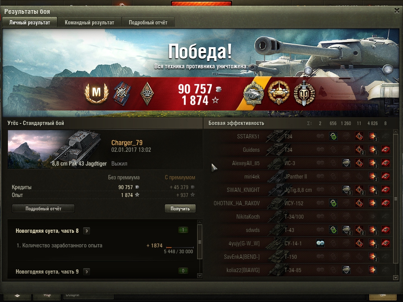Image resolution: width=403 pixels, height=302 pixels.
Task: Open the Подробный отчёт tab
Action: click(x=148, y=22)
